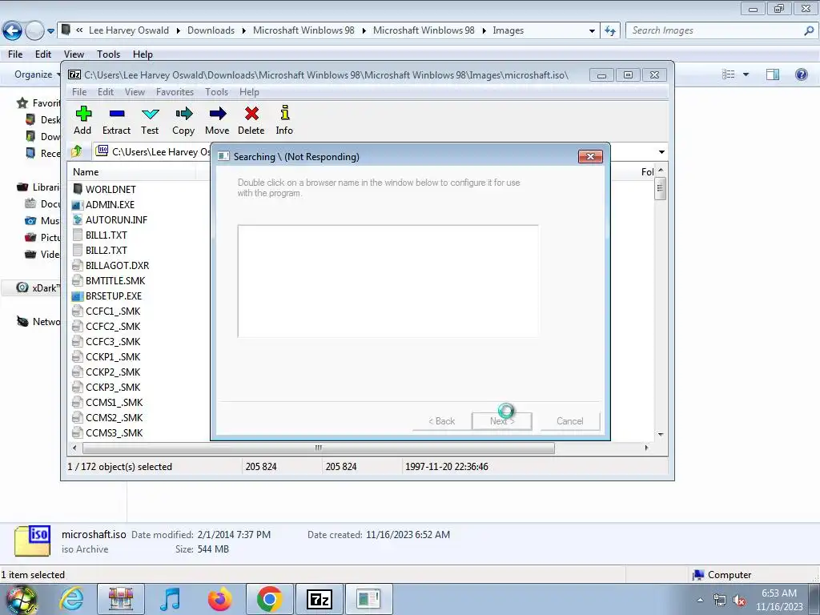Open the 7-Zip Help menu
This screenshot has height=615, width=820.
(249, 91)
